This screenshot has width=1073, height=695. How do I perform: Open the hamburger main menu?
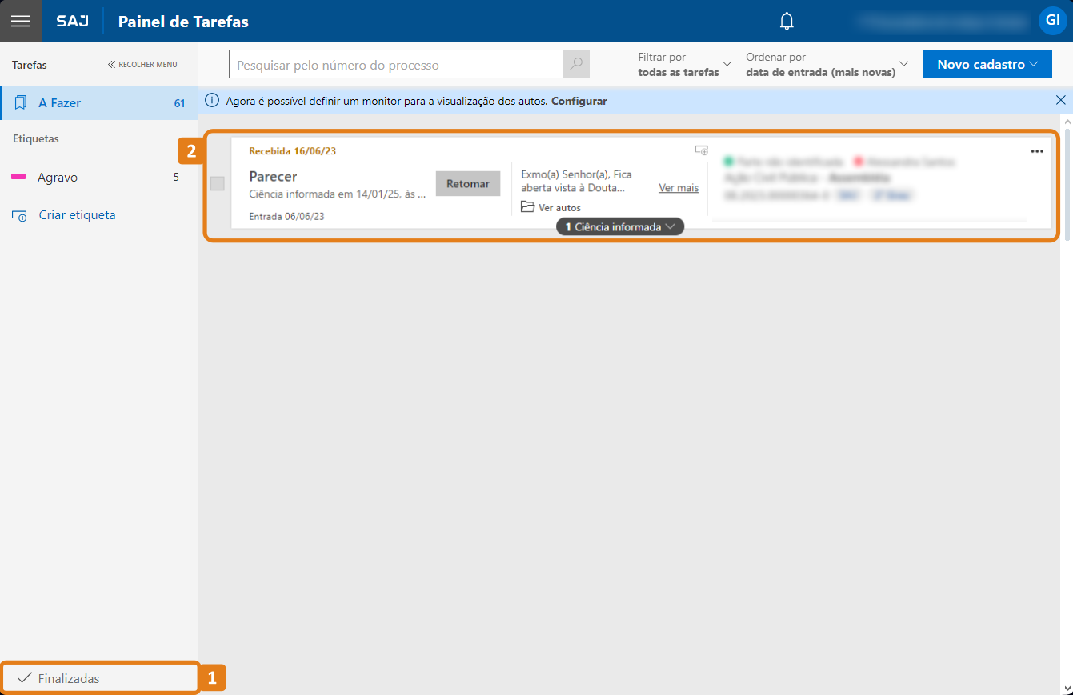click(21, 21)
